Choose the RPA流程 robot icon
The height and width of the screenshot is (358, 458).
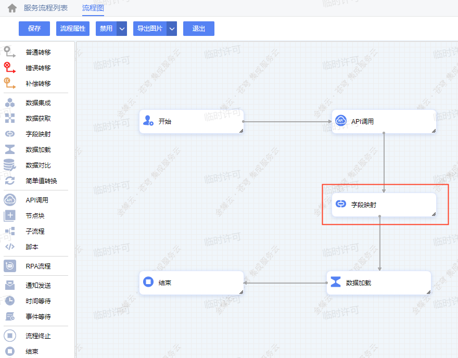point(10,266)
